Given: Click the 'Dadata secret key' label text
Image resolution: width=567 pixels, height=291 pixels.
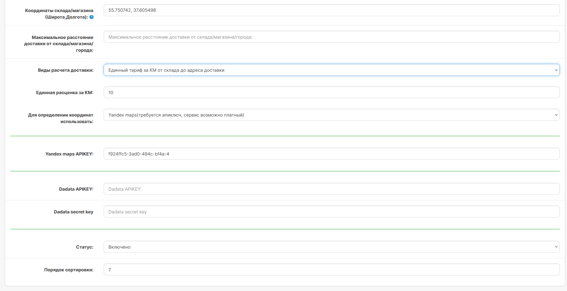Looking at the screenshot, I should pos(73,212).
